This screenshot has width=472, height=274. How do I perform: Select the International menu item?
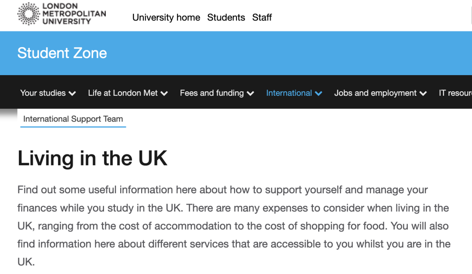pos(289,93)
